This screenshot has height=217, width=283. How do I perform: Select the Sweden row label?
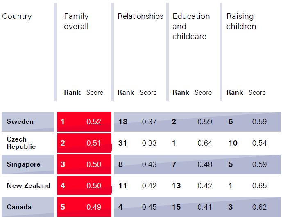point(20,122)
